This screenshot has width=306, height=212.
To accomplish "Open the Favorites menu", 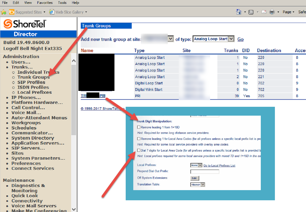I will [45, 3].
